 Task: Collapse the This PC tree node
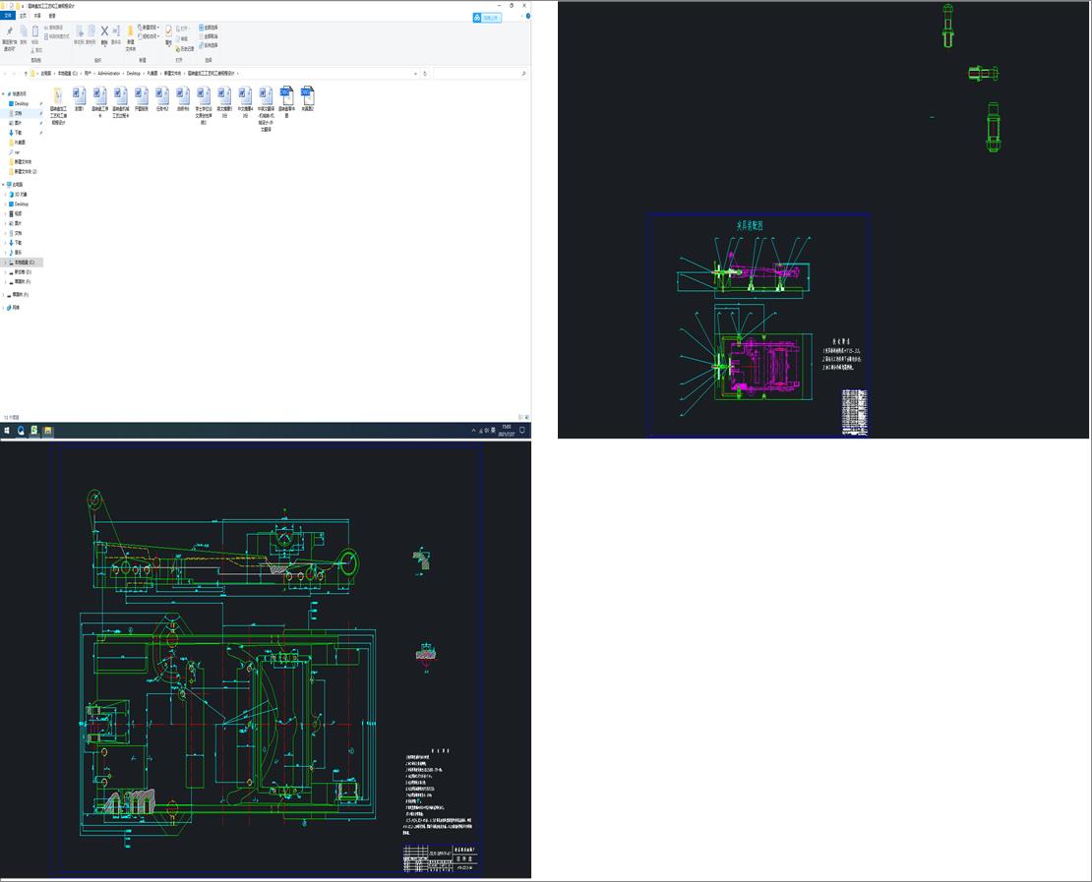(3, 185)
